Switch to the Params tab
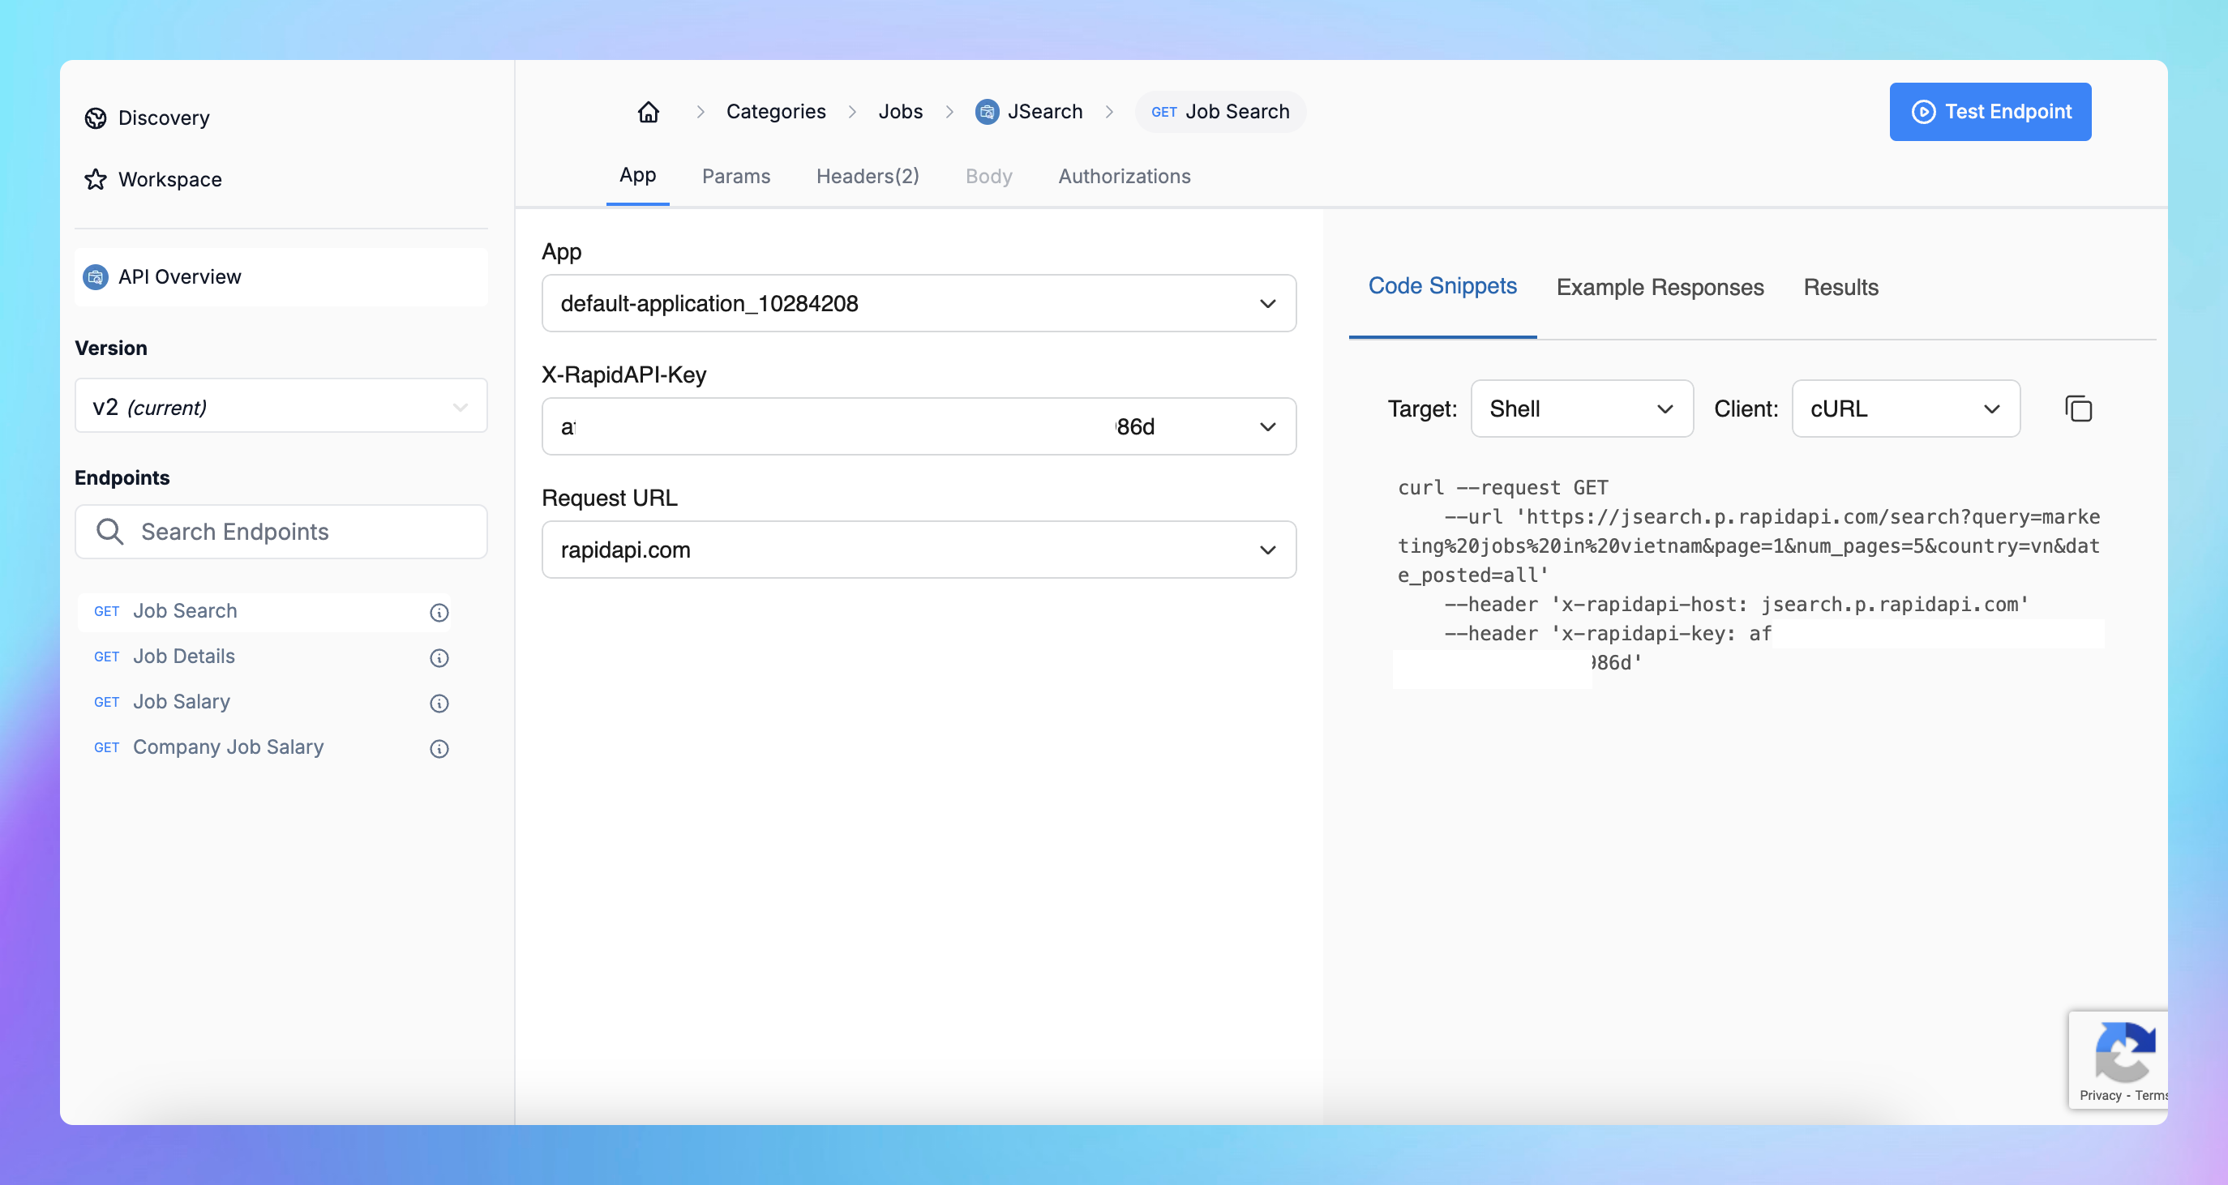The image size is (2228, 1185). 735,177
